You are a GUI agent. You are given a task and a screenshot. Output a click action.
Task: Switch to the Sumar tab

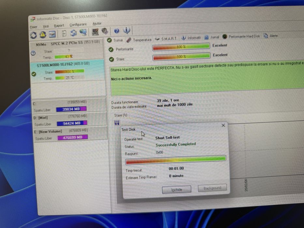point(115,40)
